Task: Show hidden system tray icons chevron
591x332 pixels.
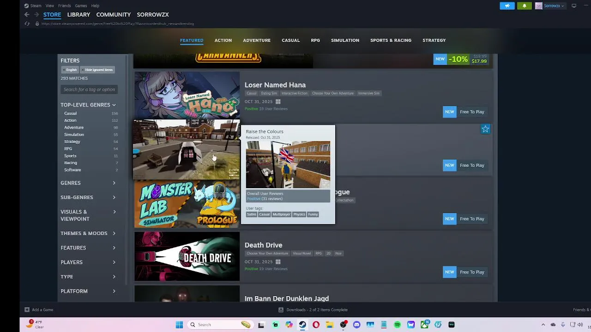Action: pyautogui.click(x=543, y=325)
